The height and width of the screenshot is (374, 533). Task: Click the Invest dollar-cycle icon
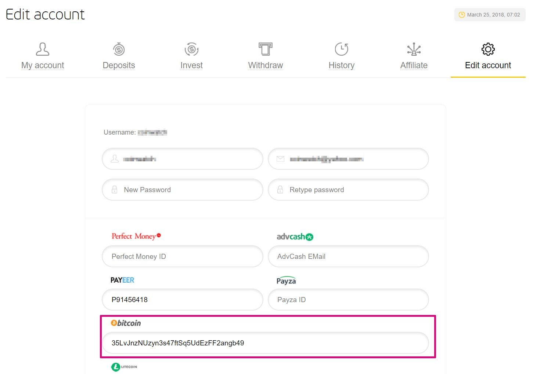tap(191, 49)
